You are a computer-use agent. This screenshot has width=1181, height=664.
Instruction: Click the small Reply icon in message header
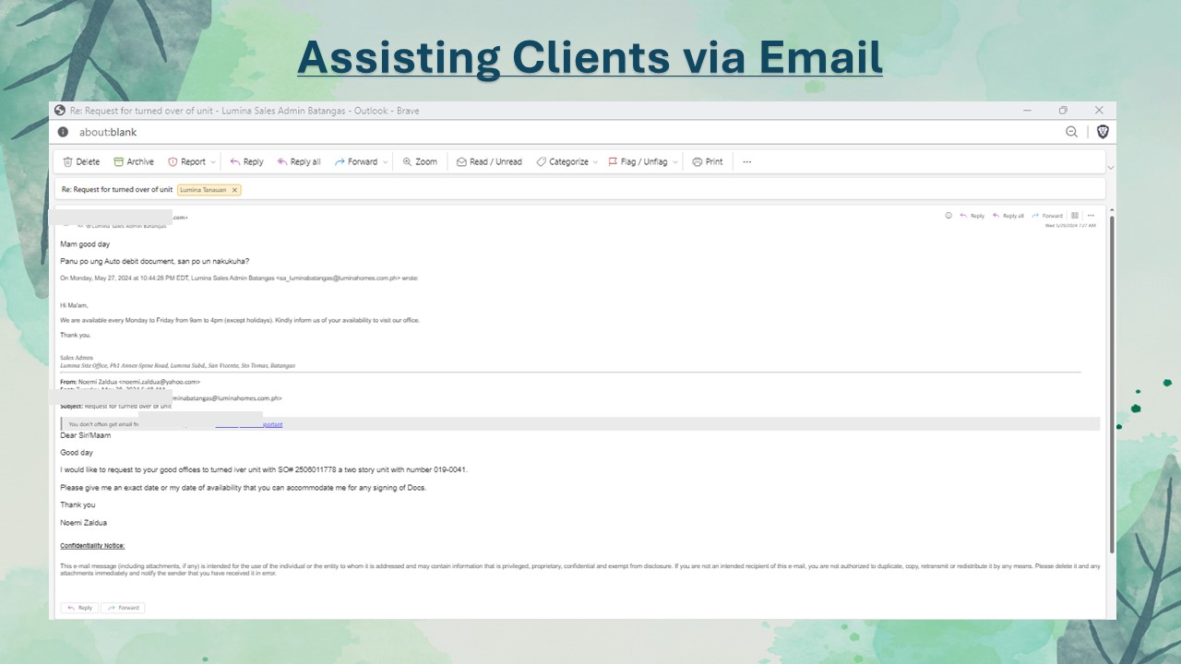972,216
